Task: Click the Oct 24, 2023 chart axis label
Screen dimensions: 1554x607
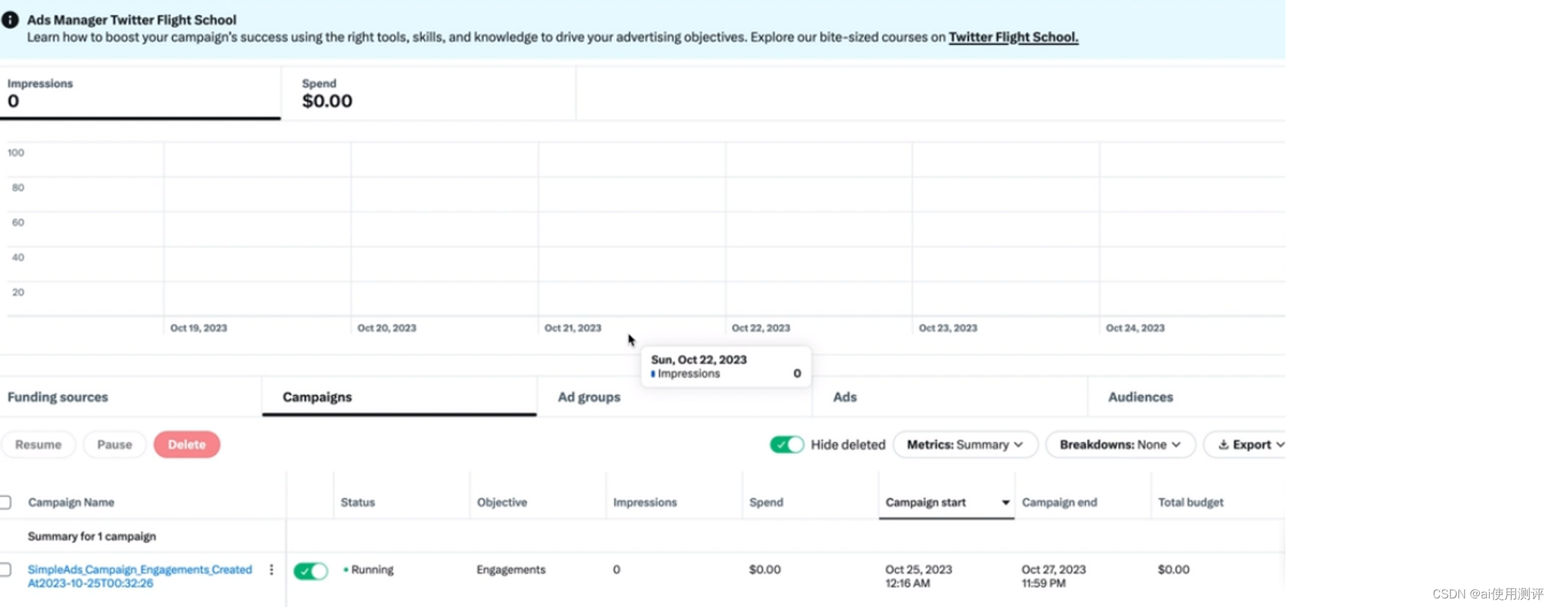Action: [1135, 328]
